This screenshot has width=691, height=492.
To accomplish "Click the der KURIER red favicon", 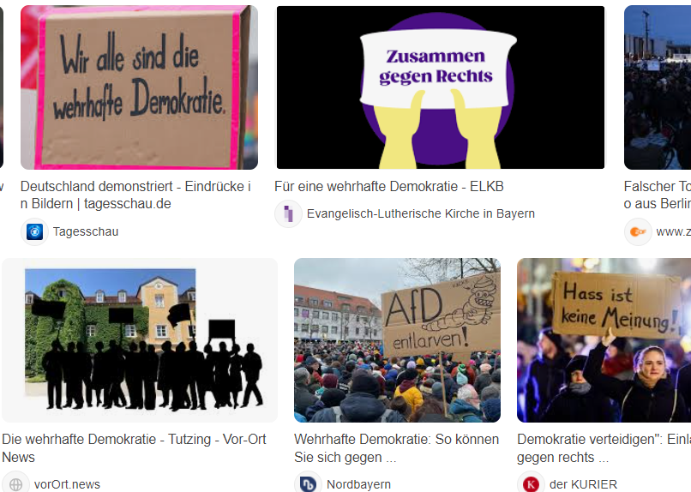I will [531, 484].
